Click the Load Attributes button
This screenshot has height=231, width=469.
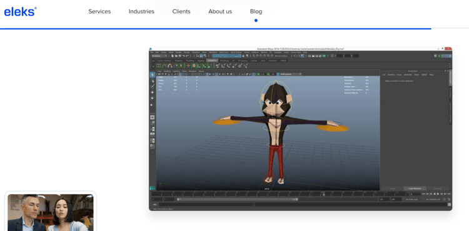tap(415, 189)
